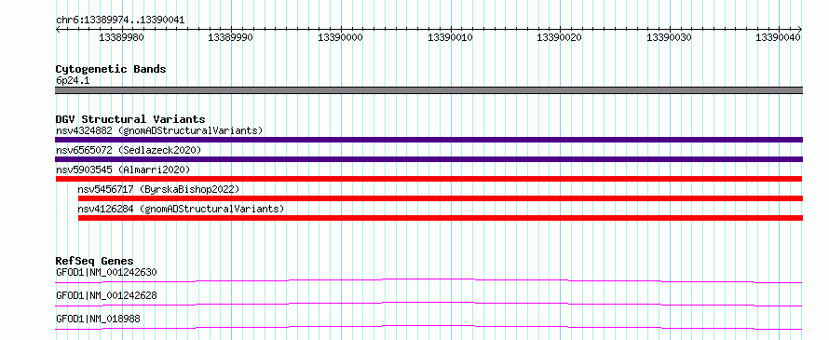The image size is (829, 340).
Task: Click the magenta line for GFOD1|NM_001242628
Action: pos(428,304)
